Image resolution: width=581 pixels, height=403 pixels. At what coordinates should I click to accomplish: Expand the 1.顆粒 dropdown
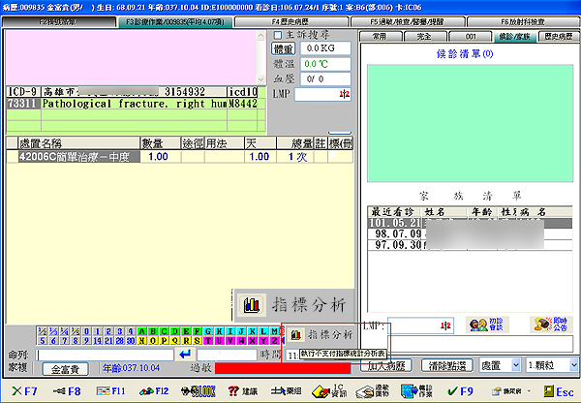click(549, 365)
